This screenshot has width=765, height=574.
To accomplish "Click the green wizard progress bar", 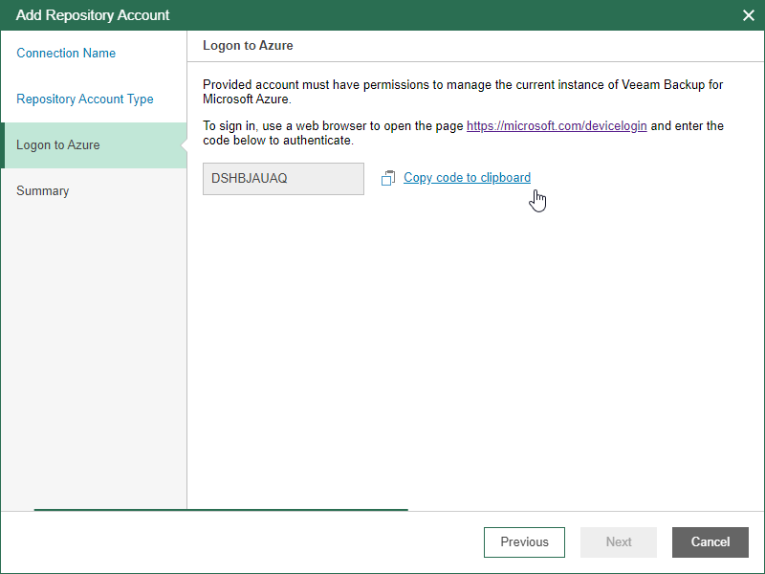I will point(221,511).
